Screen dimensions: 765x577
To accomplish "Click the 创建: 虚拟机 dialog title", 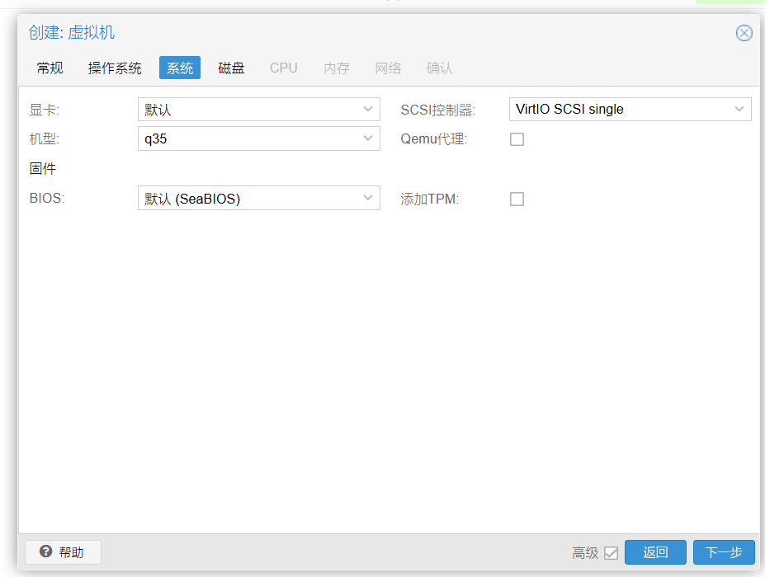I will 72,33.
